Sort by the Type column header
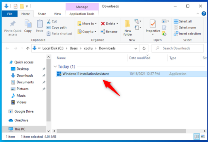208x142 pixels. point(172,58)
